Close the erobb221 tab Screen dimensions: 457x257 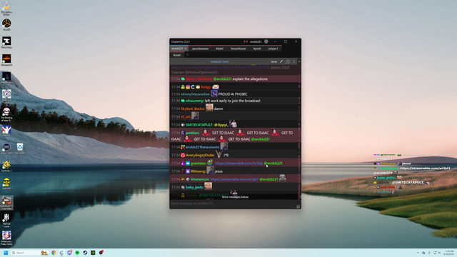(186, 49)
